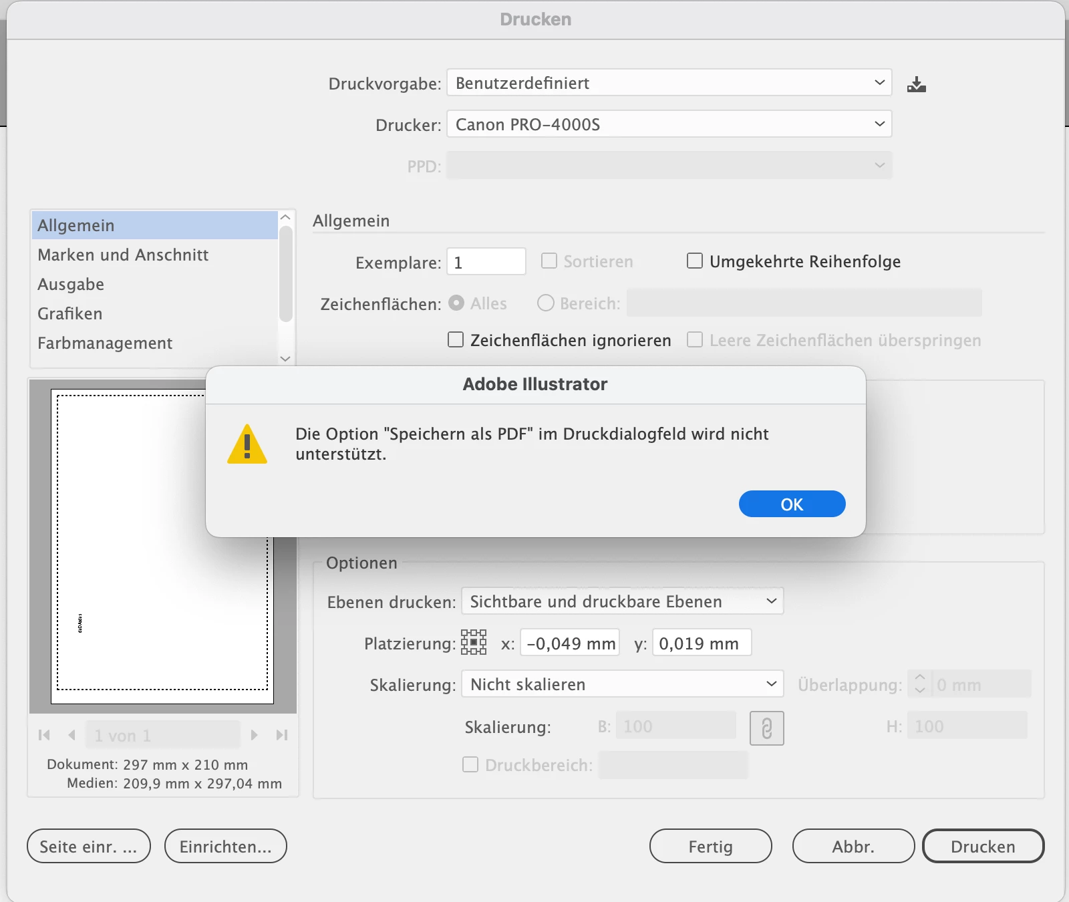Go to next page in preview

click(254, 735)
